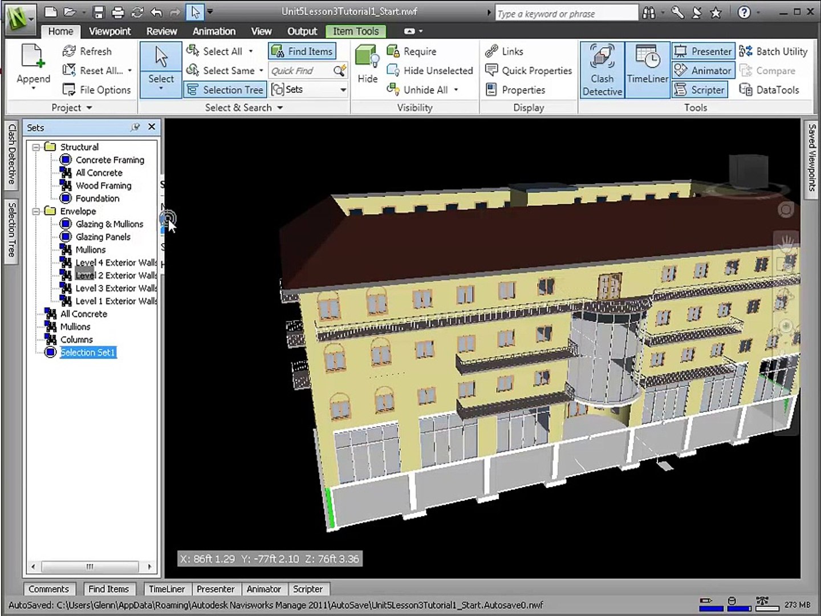Image resolution: width=821 pixels, height=616 pixels.
Task: Collapse the Envelope folder node
Action: (x=36, y=211)
